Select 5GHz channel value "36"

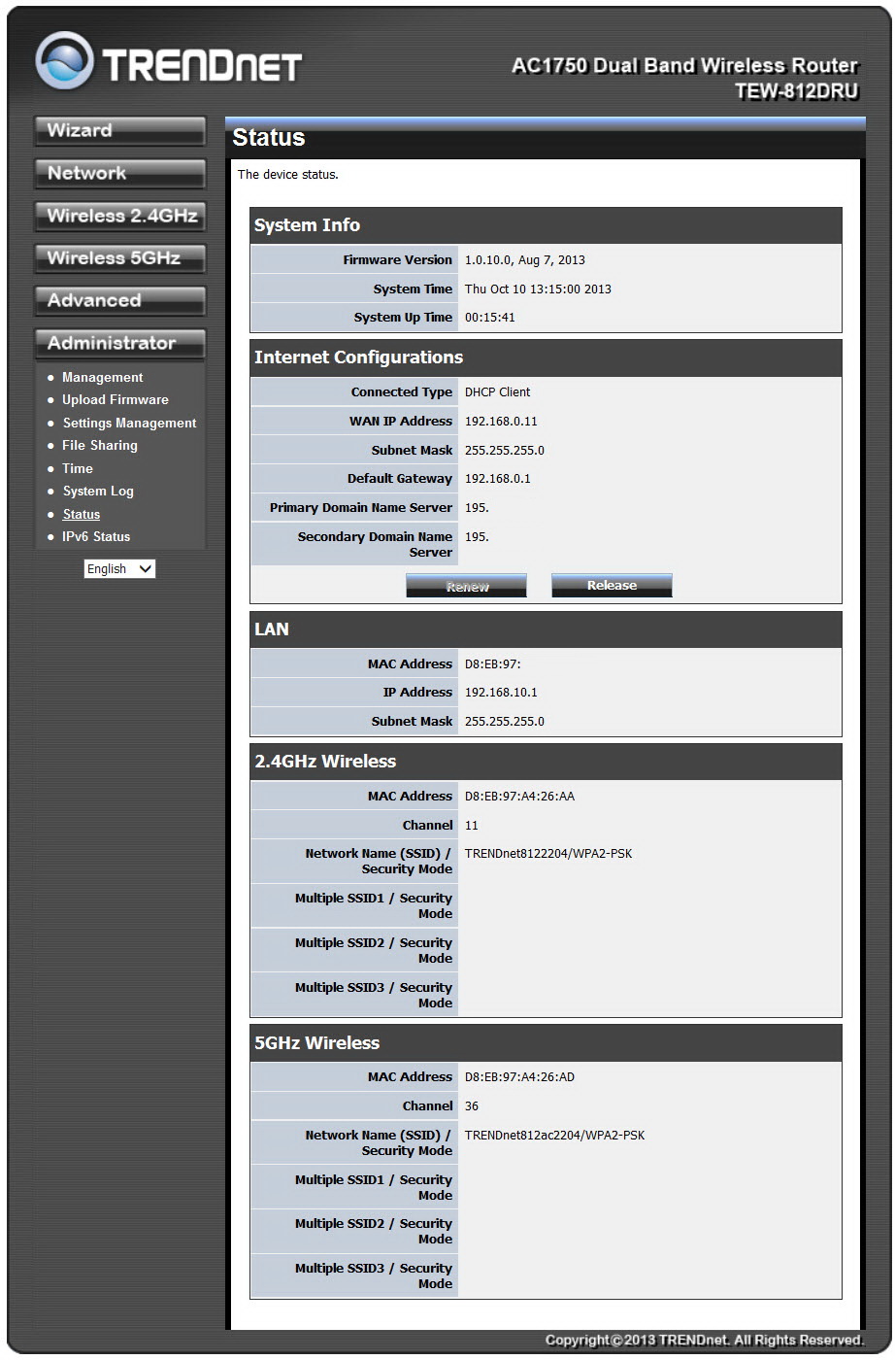[472, 1106]
